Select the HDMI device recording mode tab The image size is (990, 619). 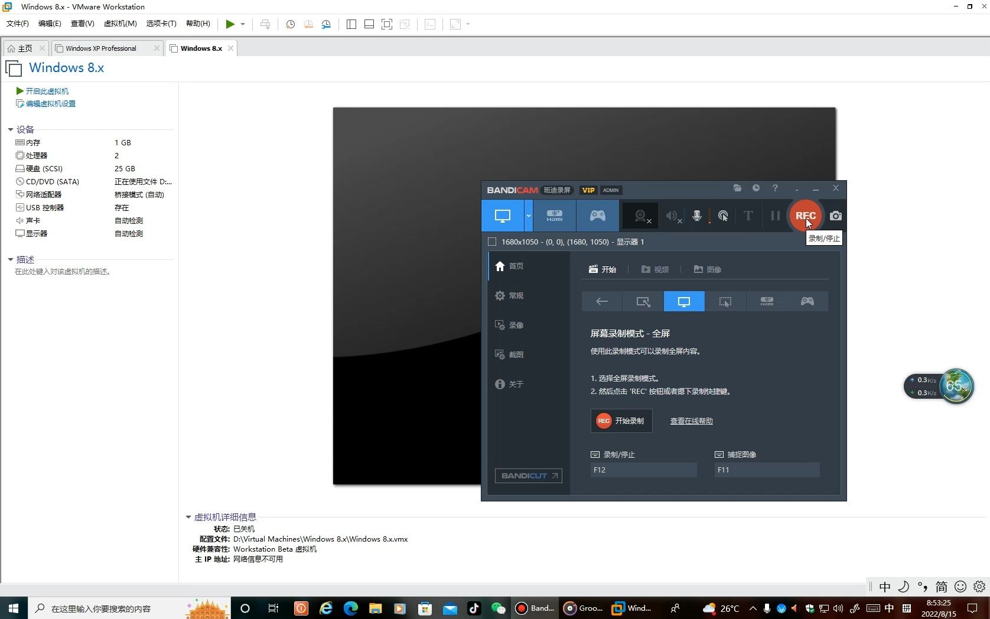click(x=554, y=216)
